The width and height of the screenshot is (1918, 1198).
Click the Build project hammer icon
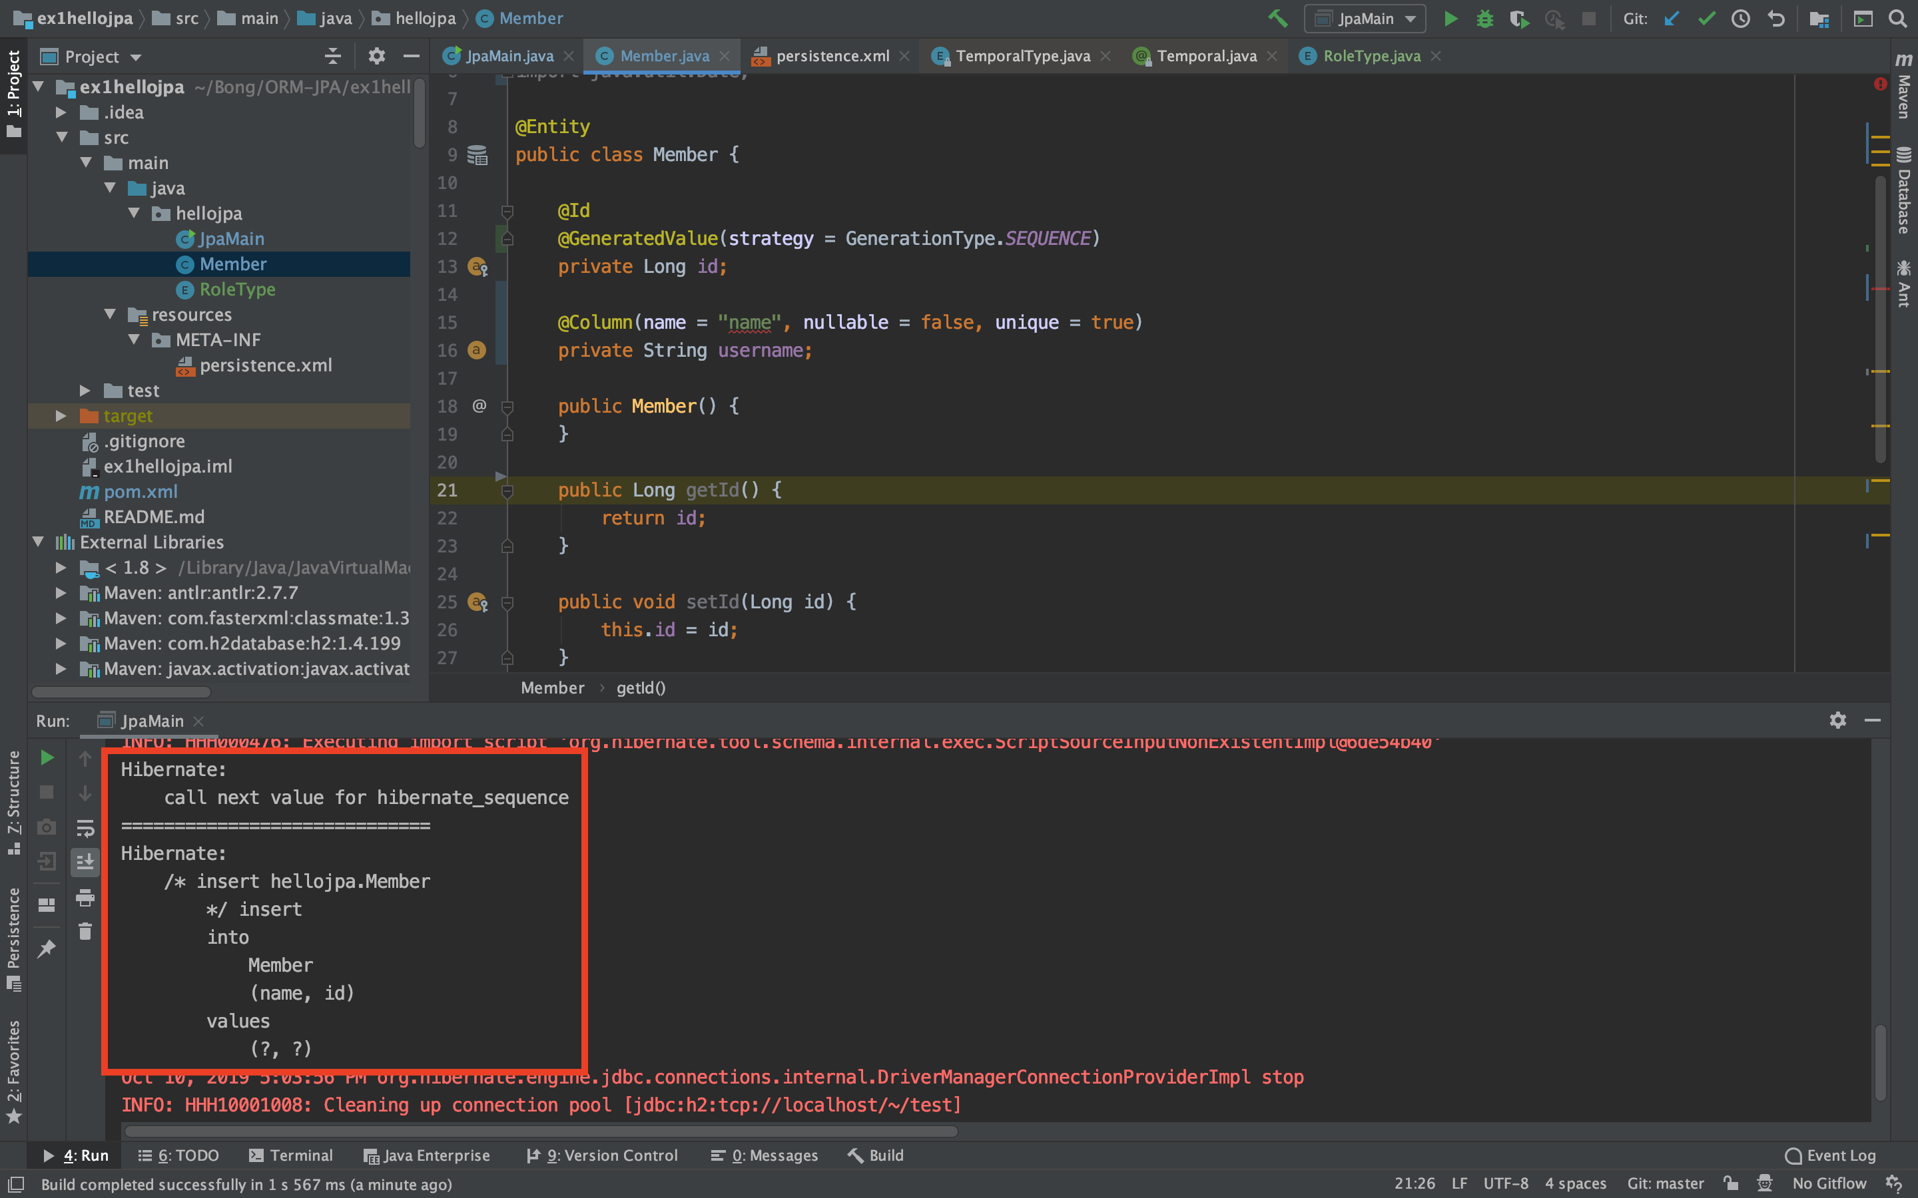point(1277,18)
